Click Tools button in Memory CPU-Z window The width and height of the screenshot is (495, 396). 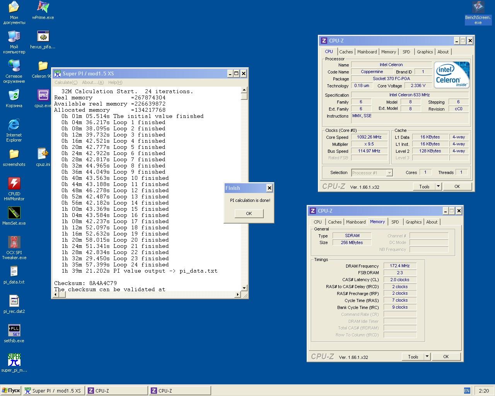coord(413,357)
